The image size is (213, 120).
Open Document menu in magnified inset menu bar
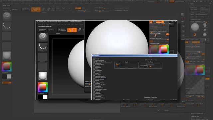(x=53, y=24)
